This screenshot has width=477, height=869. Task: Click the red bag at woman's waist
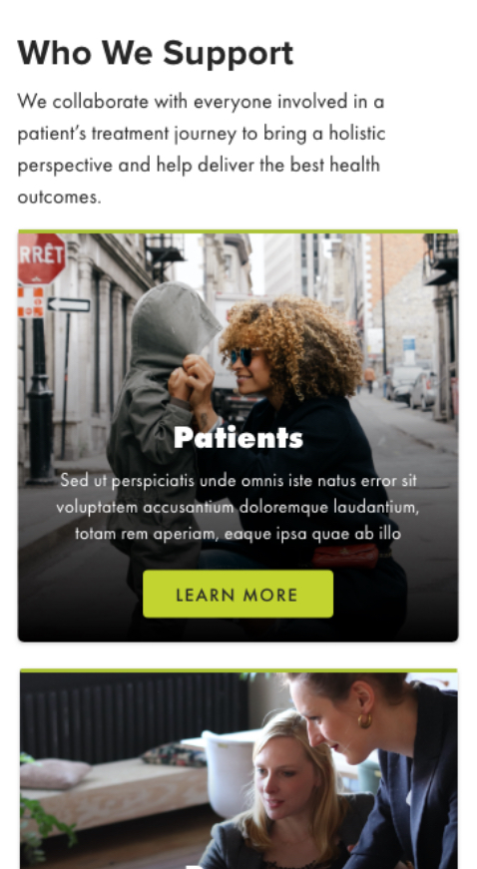tap(345, 556)
